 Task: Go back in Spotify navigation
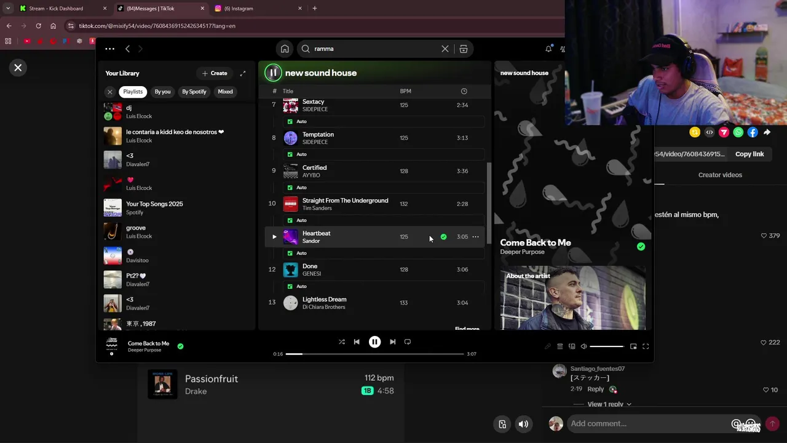pos(127,49)
